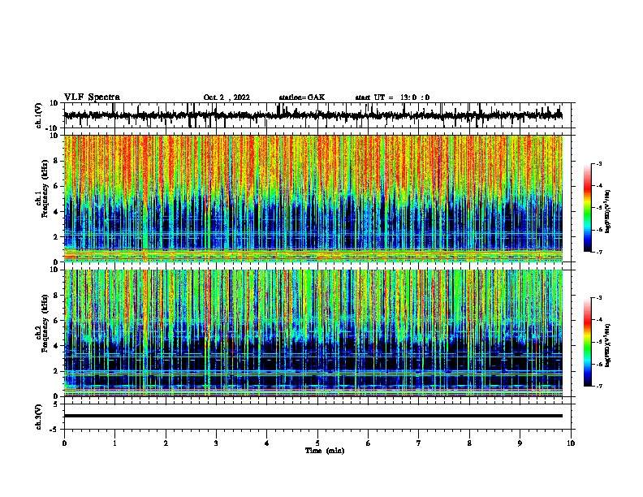Click the upper color scale bar for ch.1
643x497 pixels.
tap(588, 208)
